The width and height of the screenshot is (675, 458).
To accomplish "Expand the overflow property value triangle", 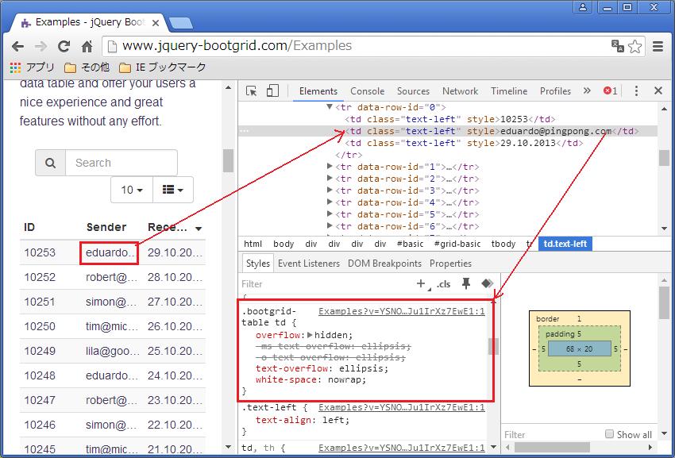I will coord(310,335).
